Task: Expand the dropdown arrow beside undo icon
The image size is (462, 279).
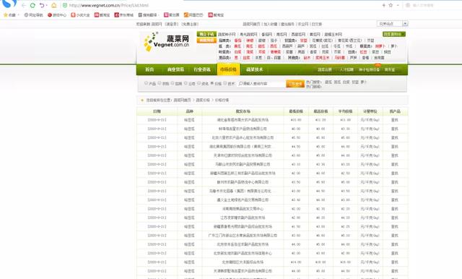Action: tap(46, 6)
